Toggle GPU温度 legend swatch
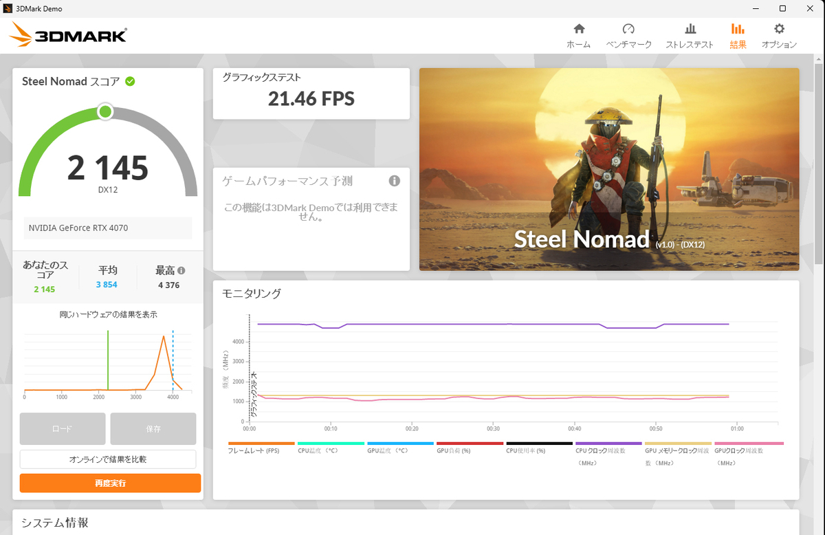The height and width of the screenshot is (535, 825). [400, 444]
